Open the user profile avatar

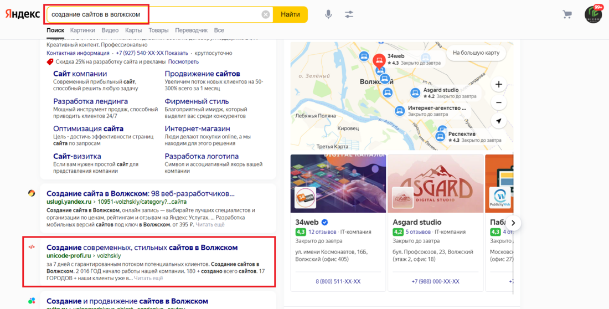[593, 14]
